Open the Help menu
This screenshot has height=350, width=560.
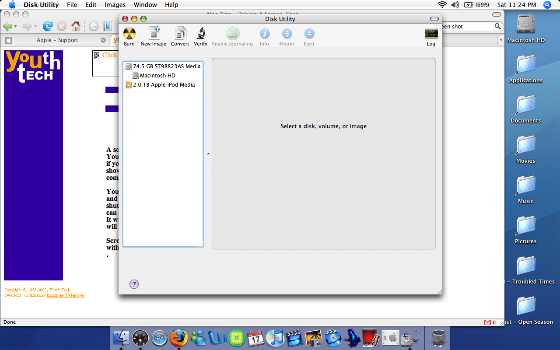coord(171,5)
